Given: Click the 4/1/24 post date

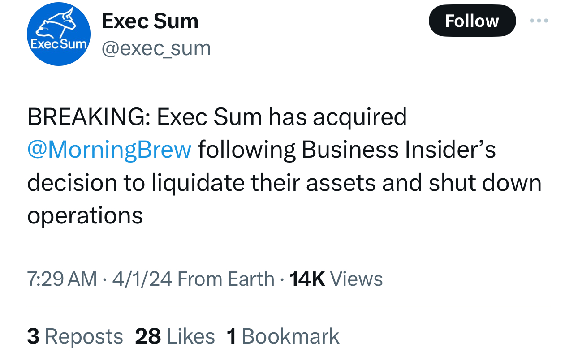Looking at the screenshot, I should click(142, 279).
